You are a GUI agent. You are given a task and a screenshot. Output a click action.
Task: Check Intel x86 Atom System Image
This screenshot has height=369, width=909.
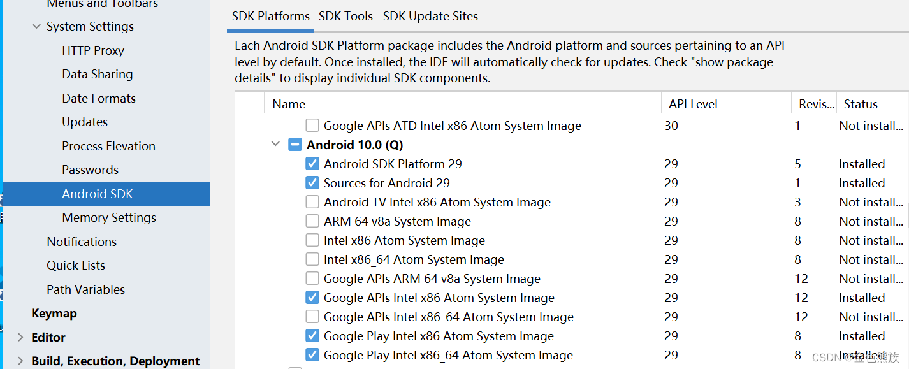(312, 240)
